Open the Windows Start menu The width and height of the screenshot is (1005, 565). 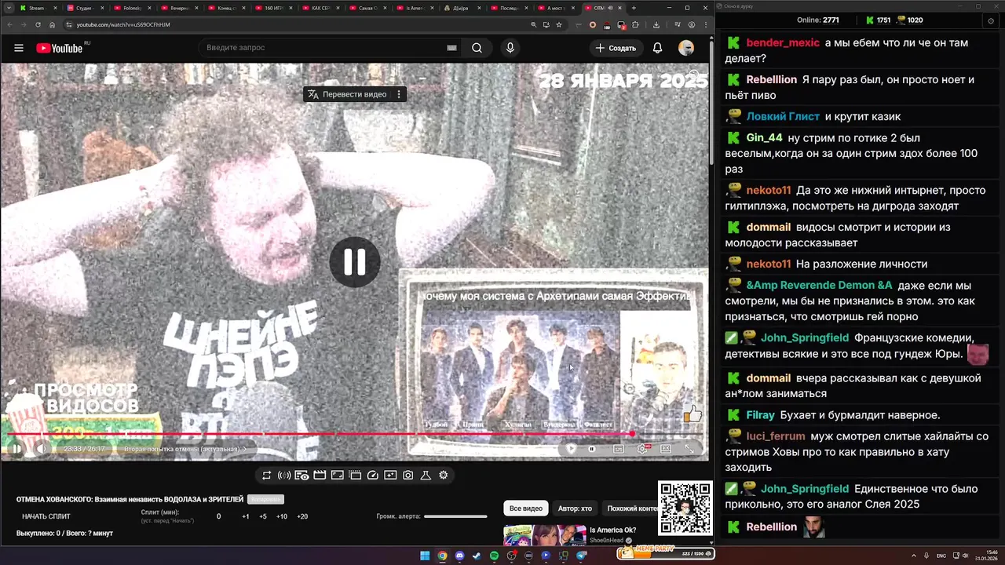click(x=425, y=556)
